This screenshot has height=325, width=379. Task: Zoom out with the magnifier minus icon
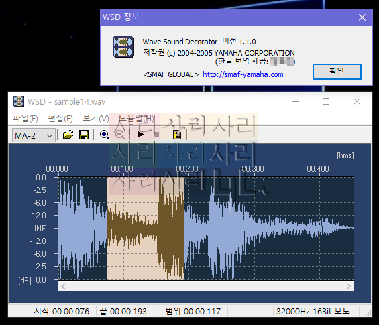click(x=120, y=135)
